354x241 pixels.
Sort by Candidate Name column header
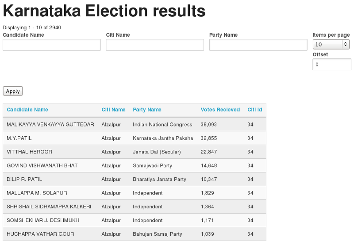tap(27, 110)
